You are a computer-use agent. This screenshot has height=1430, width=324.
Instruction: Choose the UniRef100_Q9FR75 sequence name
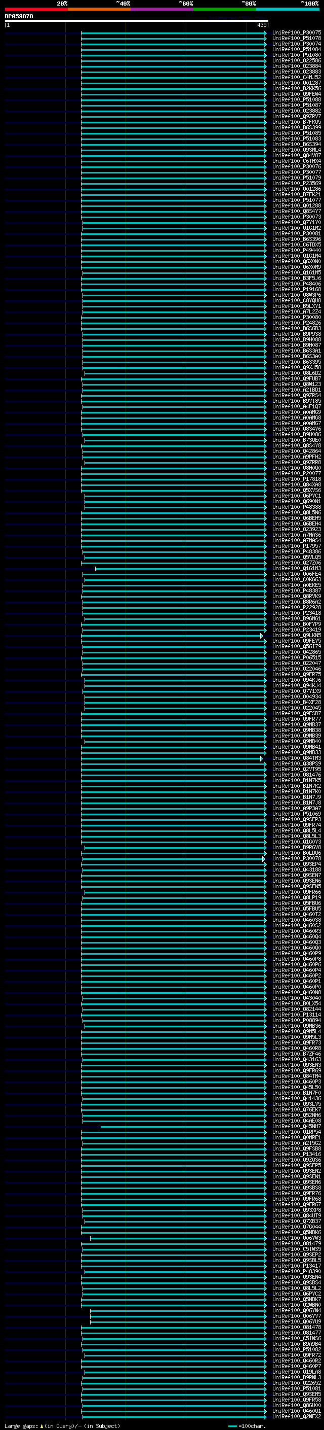tap(297, 675)
